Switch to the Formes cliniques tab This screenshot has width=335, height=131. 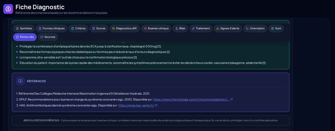click(x=52, y=28)
